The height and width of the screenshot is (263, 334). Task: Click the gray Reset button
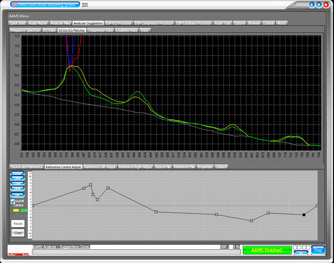pos(18,224)
